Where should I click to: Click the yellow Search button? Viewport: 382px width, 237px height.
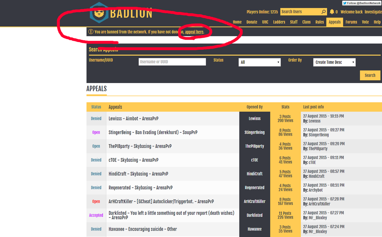click(x=370, y=75)
